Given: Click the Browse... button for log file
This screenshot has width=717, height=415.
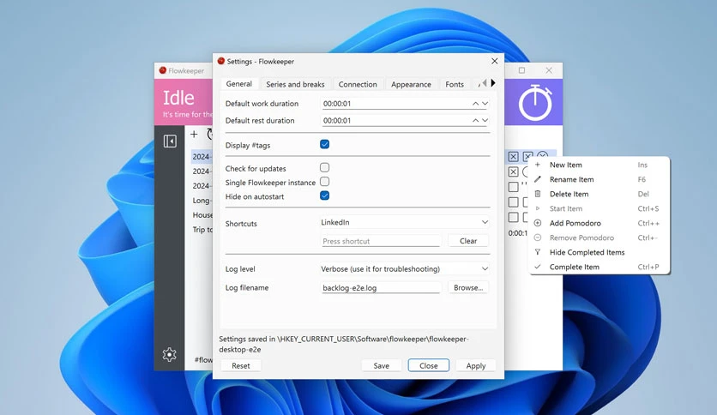Looking at the screenshot, I should [x=467, y=287].
